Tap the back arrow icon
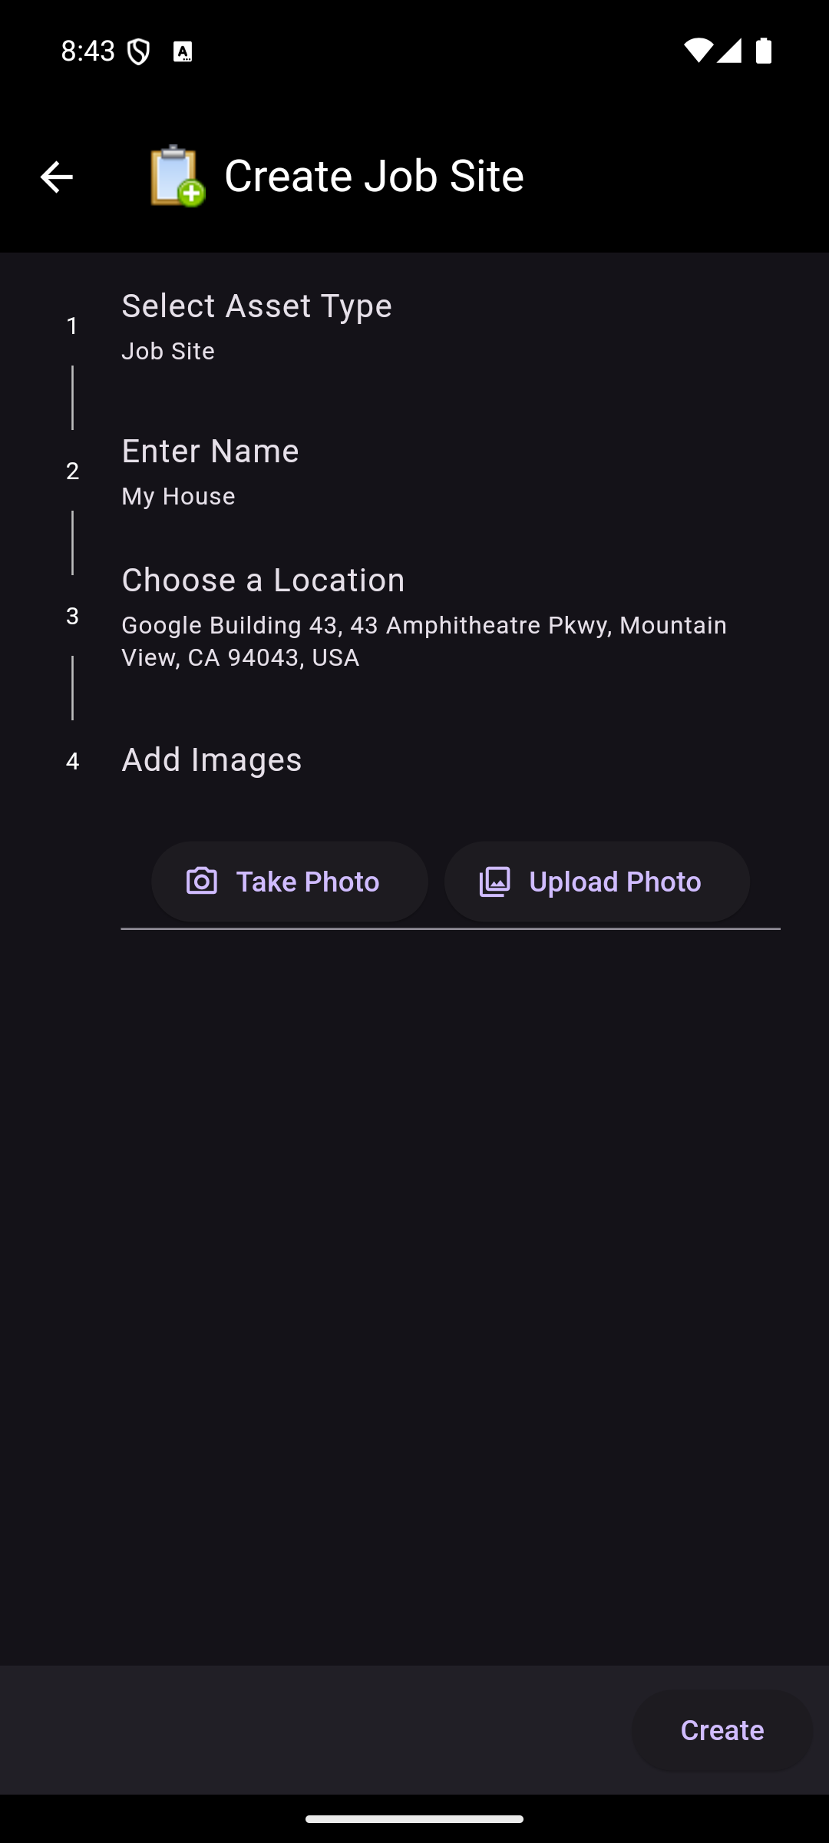The width and height of the screenshot is (829, 1843). (56, 177)
